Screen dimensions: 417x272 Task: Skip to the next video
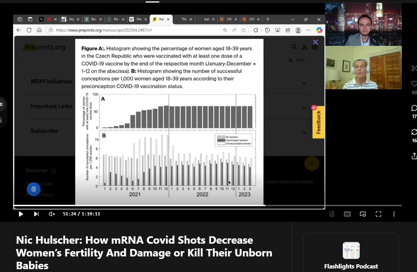(x=36, y=214)
